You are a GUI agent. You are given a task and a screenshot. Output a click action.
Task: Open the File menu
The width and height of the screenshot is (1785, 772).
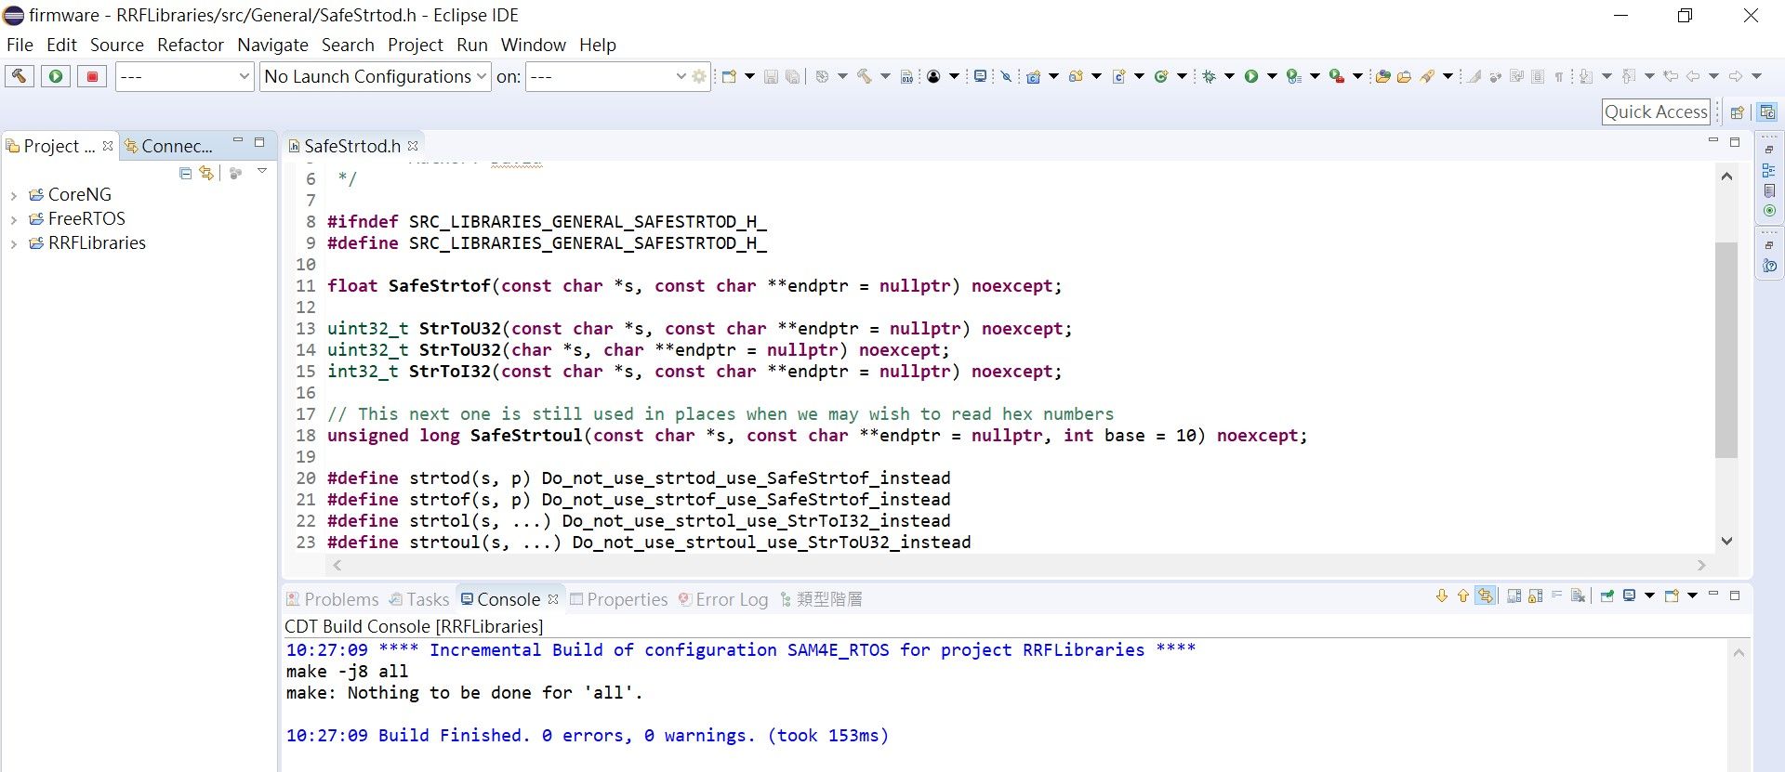pos(20,45)
